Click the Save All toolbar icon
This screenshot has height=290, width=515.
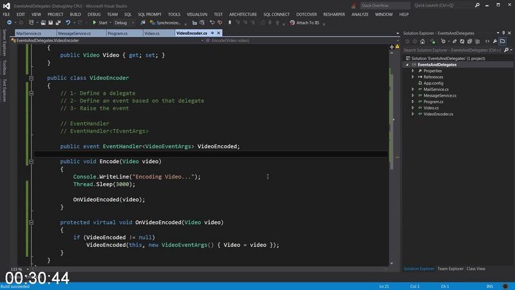tap(58, 23)
